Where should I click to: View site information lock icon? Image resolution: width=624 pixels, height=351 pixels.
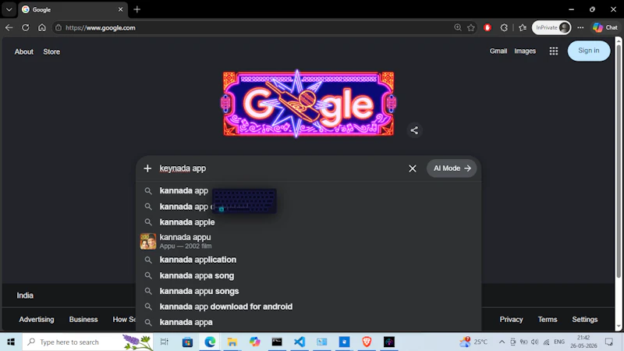coord(58,27)
